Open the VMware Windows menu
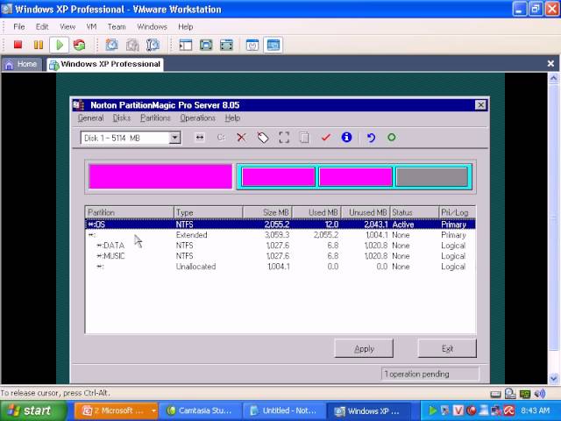This screenshot has height=421, width=561. (152, 27)
